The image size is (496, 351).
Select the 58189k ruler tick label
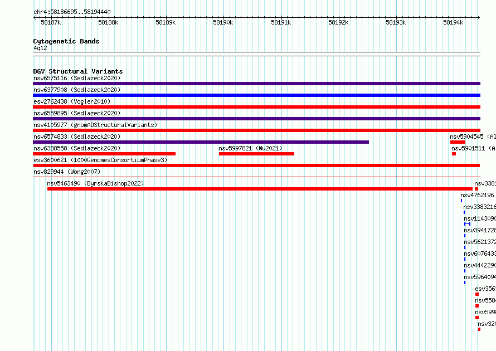tap(166, 22)
